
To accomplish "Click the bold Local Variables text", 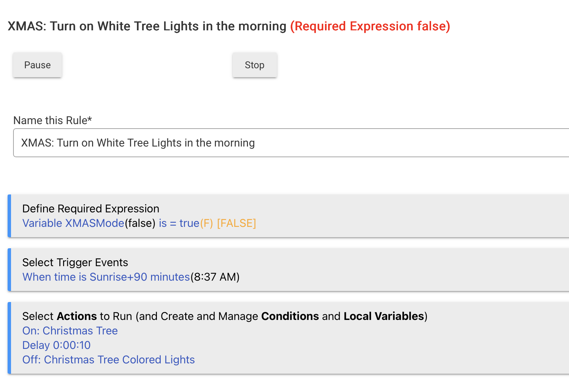I will [383, 316].
